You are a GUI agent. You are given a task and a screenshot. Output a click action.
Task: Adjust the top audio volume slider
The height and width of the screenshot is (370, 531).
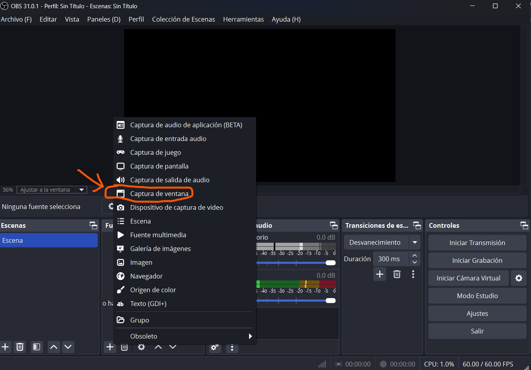[330, 263]
